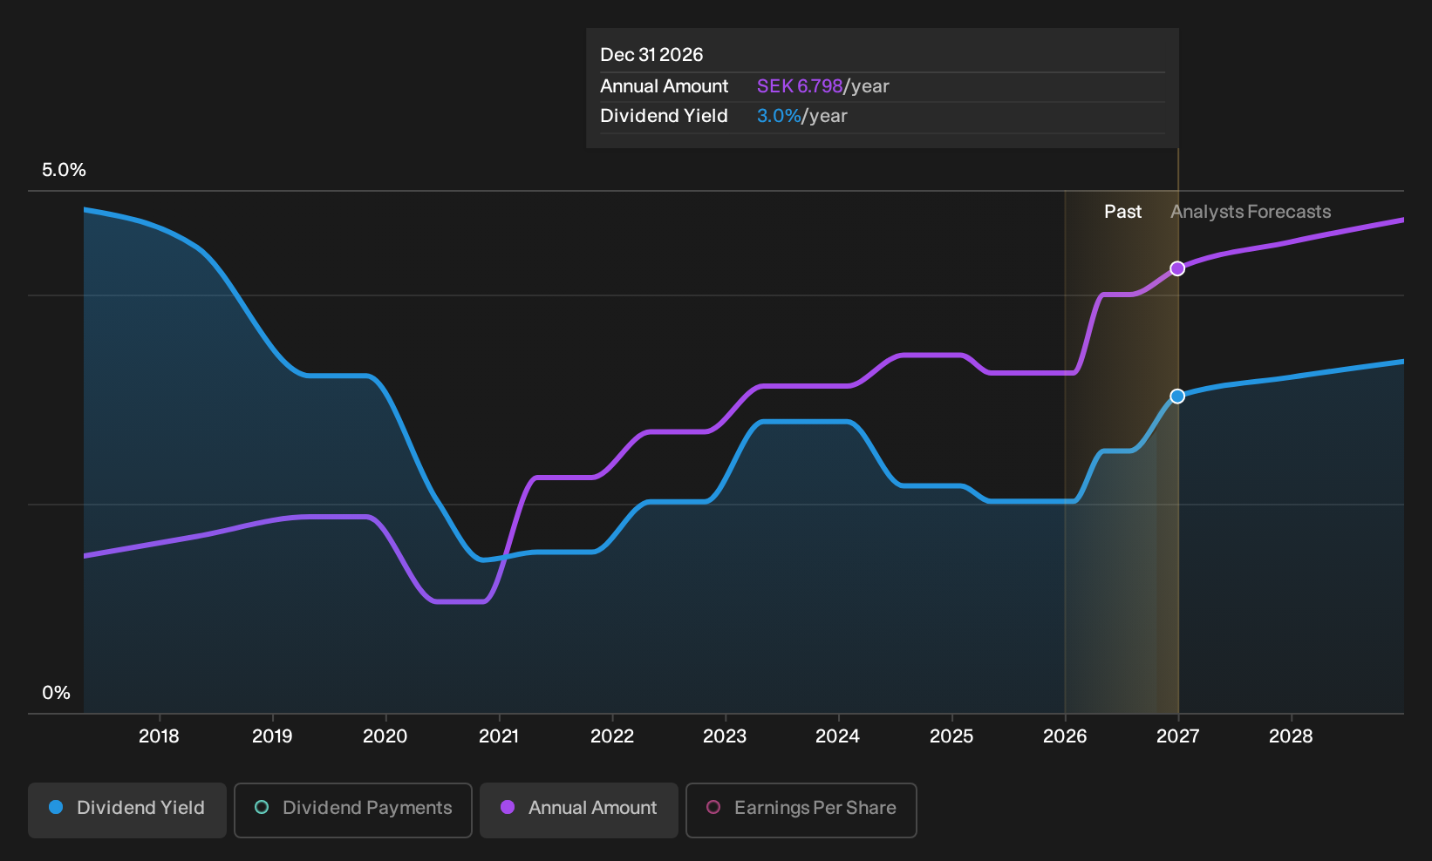Click the 2026 x-axis label

[x=1065, y=736]
